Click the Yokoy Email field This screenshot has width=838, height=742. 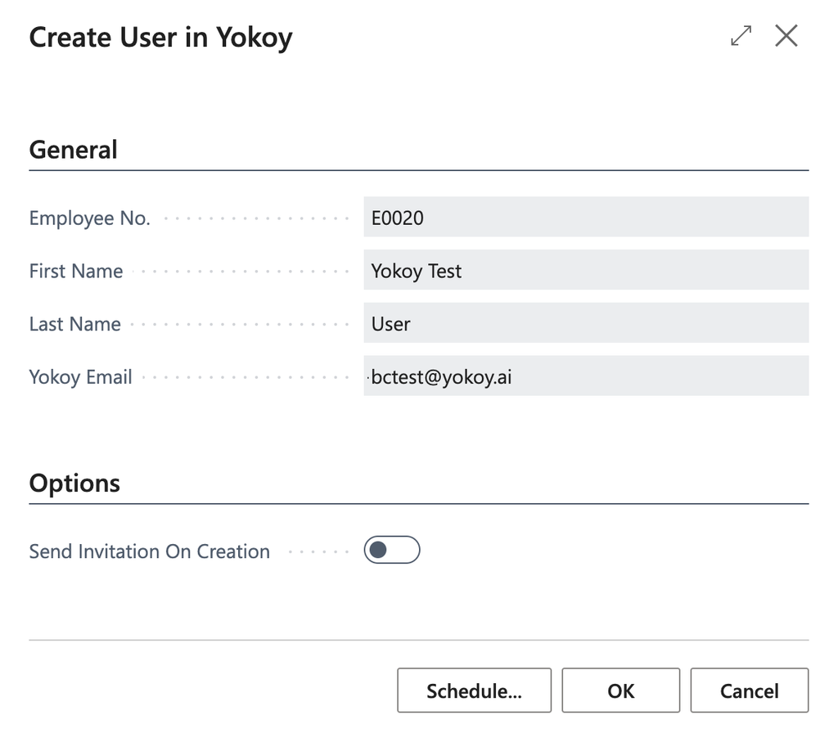(x=586, y=375)
